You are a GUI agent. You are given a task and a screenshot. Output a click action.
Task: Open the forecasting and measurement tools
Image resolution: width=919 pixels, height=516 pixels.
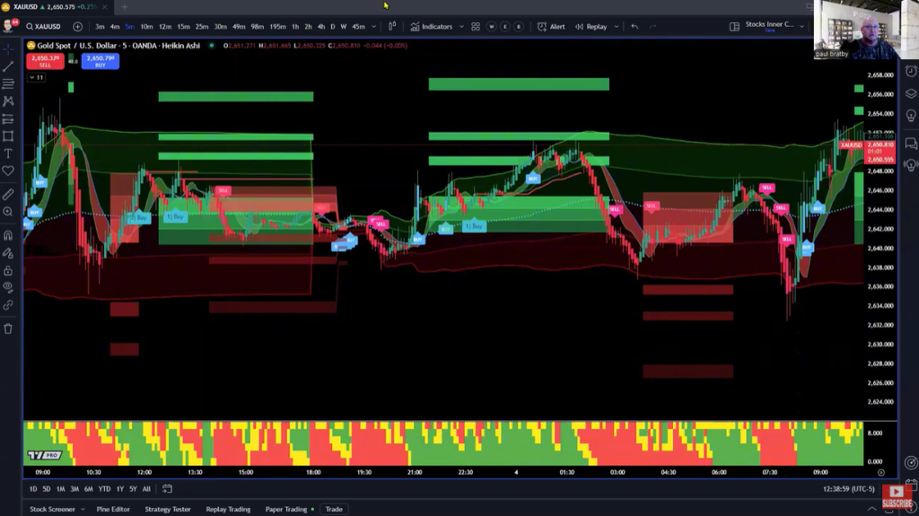[8, 119]
